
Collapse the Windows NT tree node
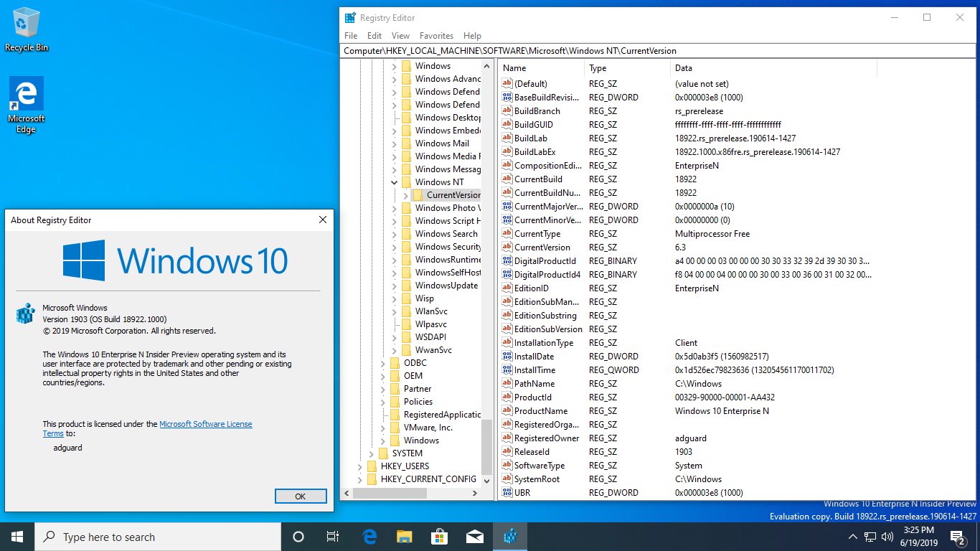coord(394,182)
